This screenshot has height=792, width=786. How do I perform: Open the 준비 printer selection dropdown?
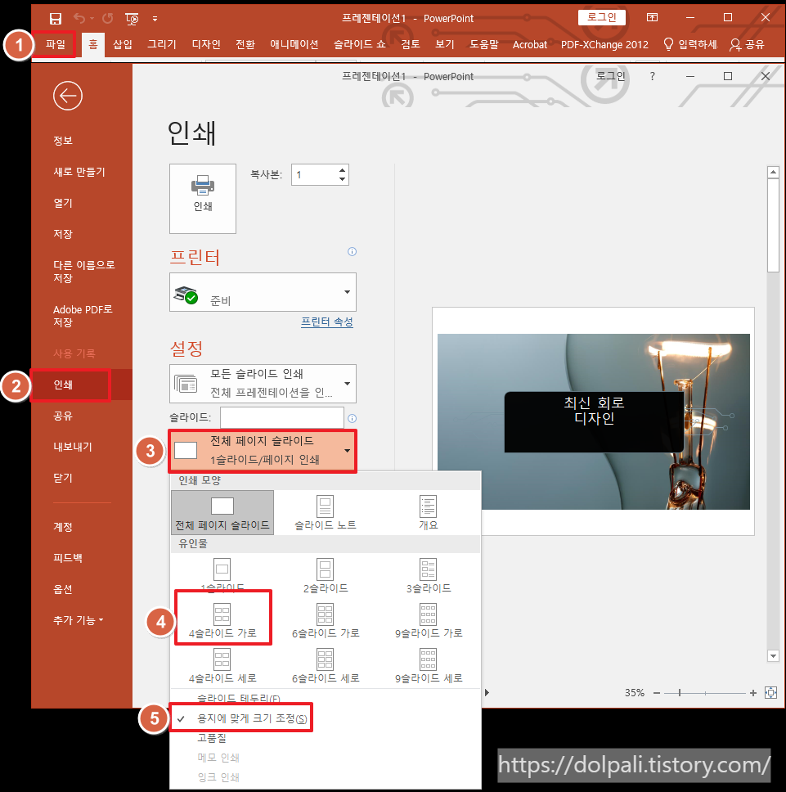pos(262,292)
